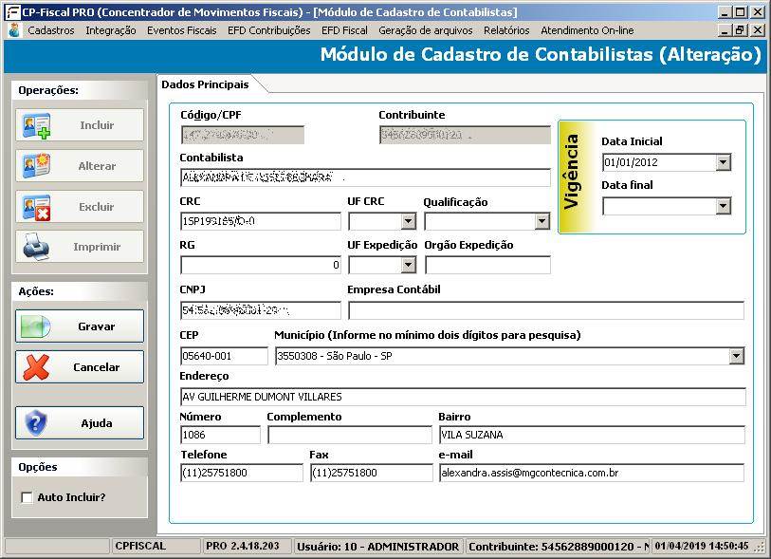771x559 pixels.
Task: Open the EFD Fiscal menu
Action: 344,30
